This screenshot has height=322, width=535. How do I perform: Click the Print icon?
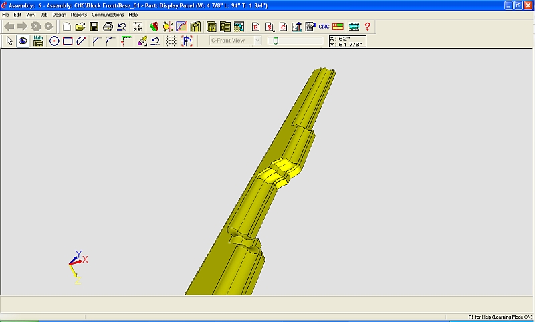pyautogui.click(x=108, y=27)
